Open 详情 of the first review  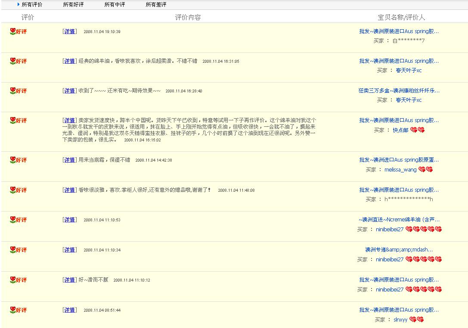pos(69,31)
